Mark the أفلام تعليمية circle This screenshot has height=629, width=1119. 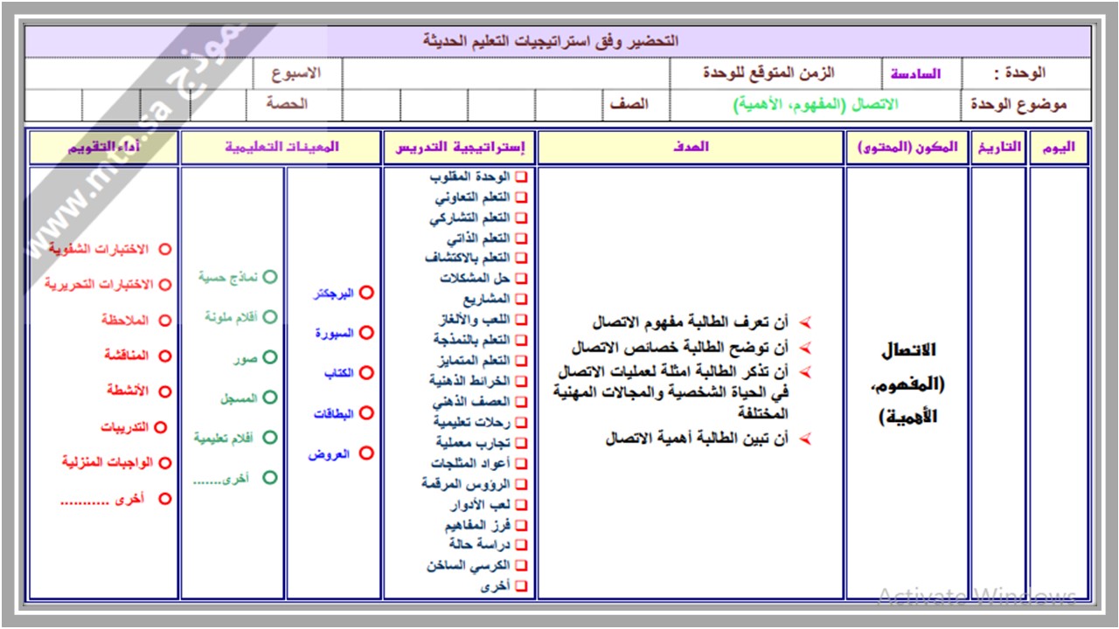[270, 438]
